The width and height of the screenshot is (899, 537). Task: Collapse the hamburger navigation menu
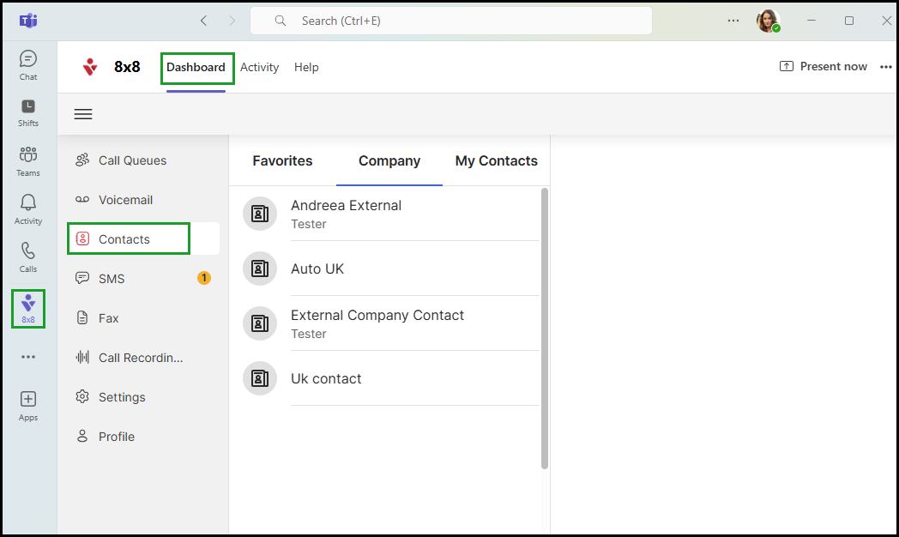[x=83, y=114]
